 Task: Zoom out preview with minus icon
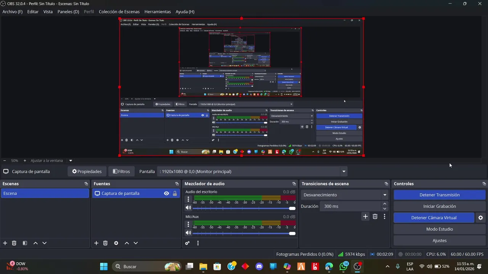[5, 161]
